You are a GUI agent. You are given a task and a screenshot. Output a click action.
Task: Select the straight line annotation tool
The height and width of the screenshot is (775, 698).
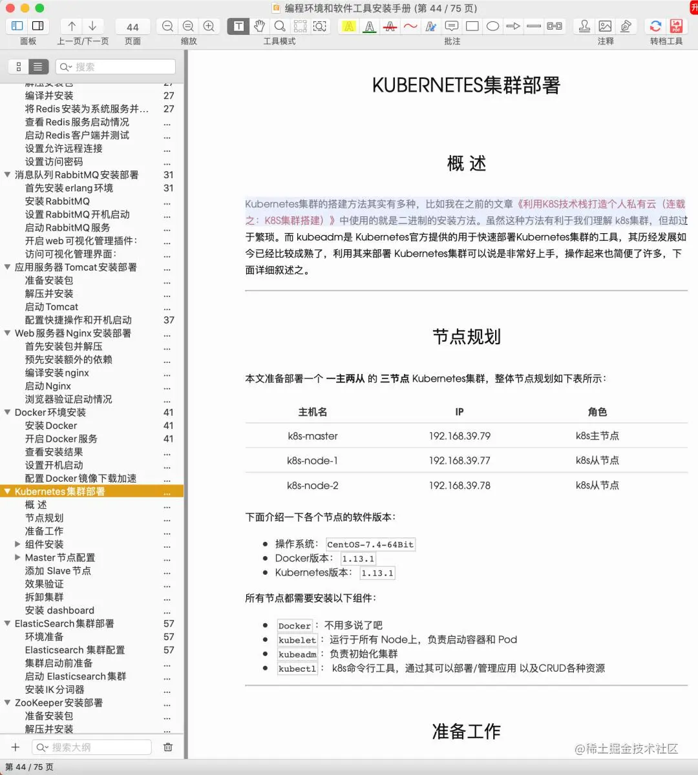(534, 26)
